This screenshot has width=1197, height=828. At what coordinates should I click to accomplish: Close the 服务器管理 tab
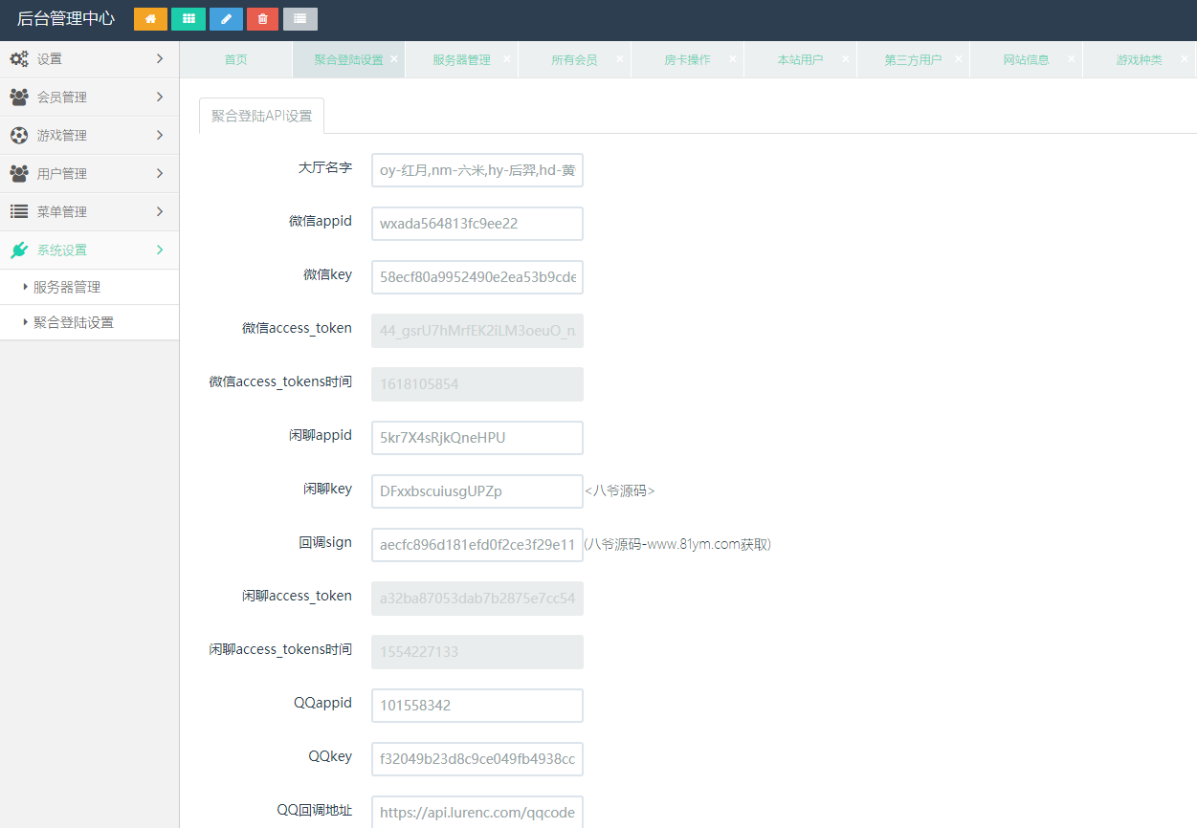pos(507,59)
